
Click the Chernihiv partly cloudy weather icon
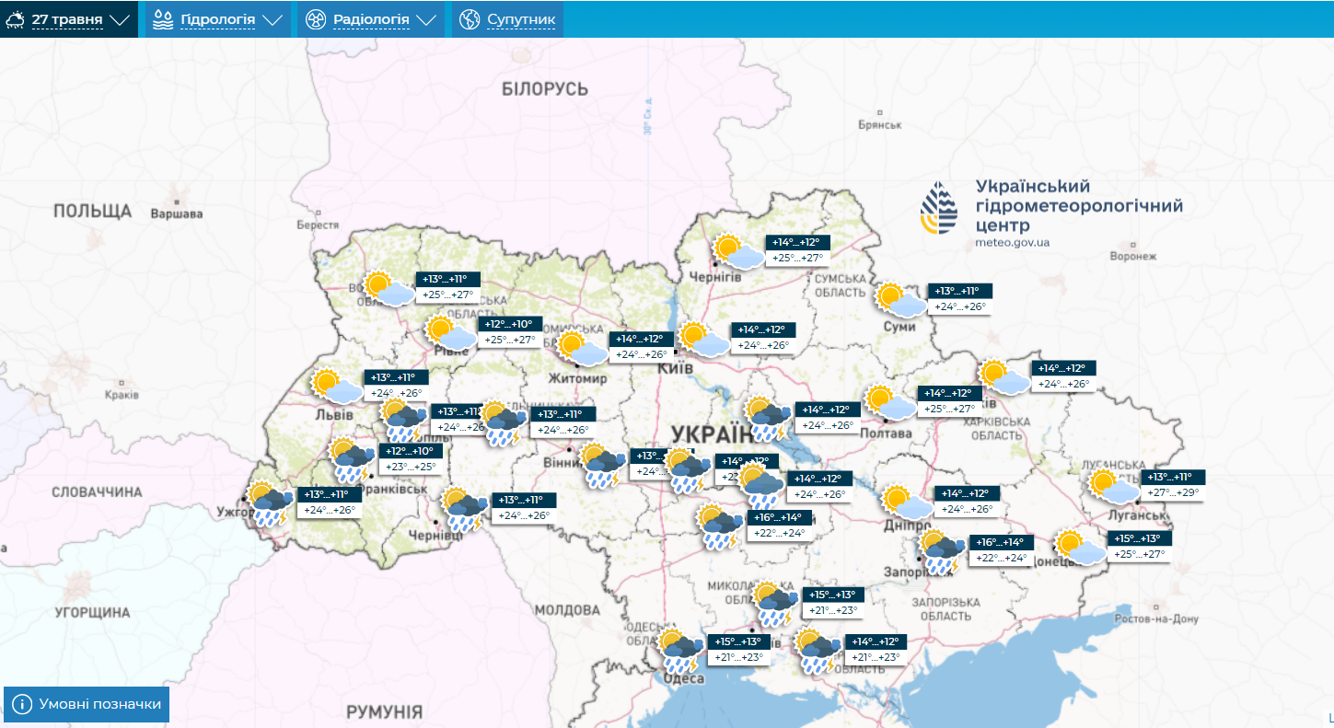click(x=739, y=250)
